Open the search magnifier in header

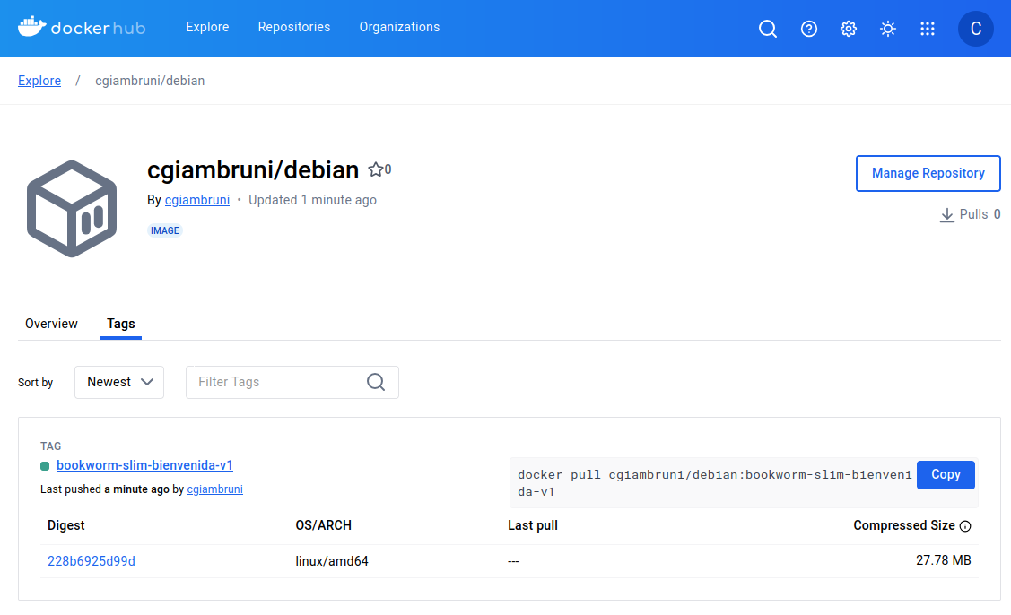(768, 29)
